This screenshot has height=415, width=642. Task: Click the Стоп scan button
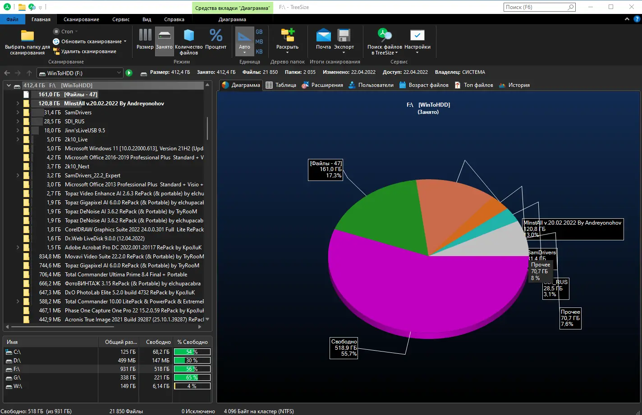(65, 32)
